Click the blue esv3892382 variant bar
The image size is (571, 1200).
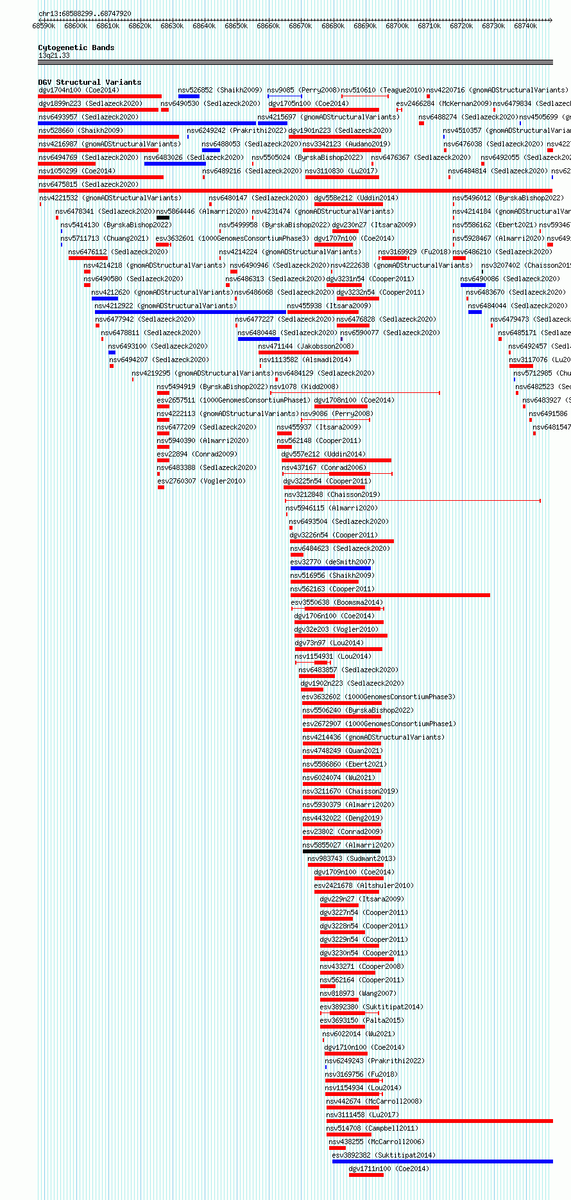tap(443, 1161)
